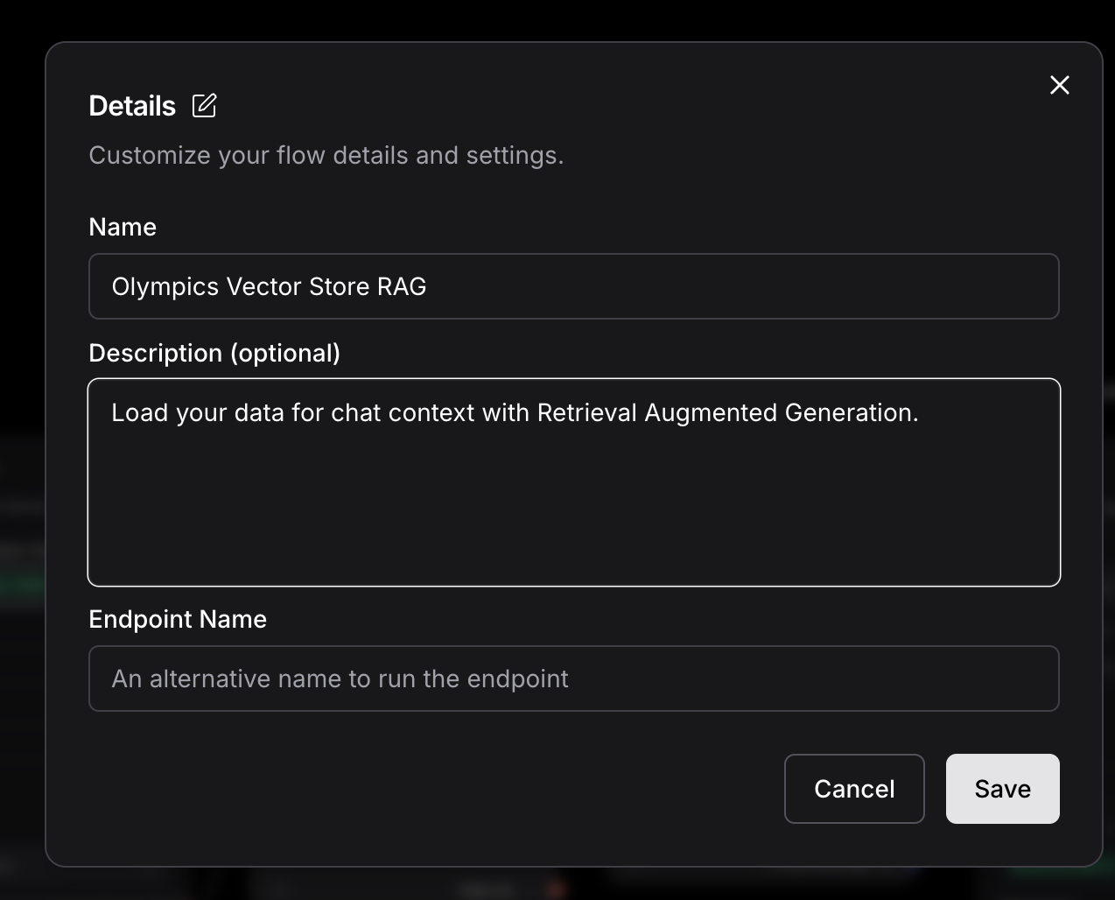
Task: Click the Description (optional) label
Action: click(214, 353)
